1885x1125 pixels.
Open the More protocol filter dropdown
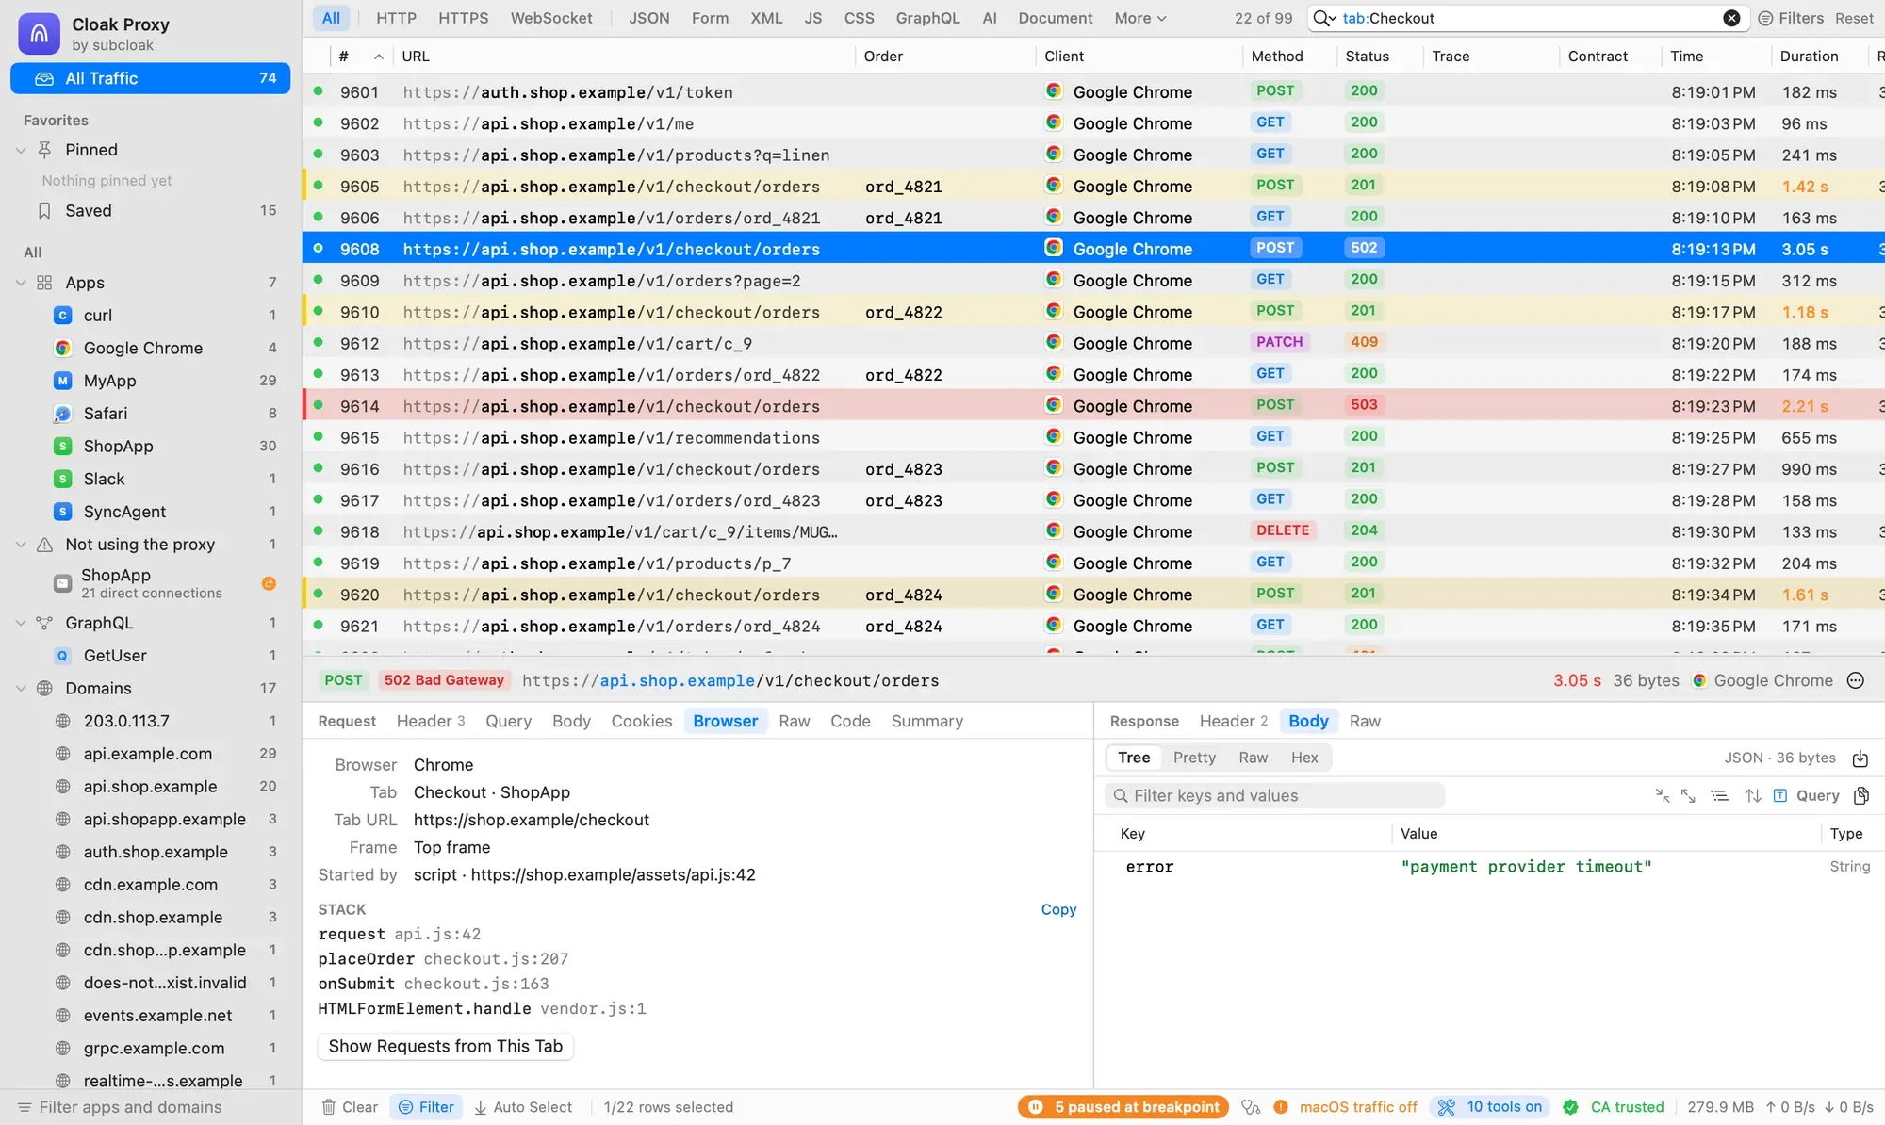pyautogui.click(x=1140, y=18)
